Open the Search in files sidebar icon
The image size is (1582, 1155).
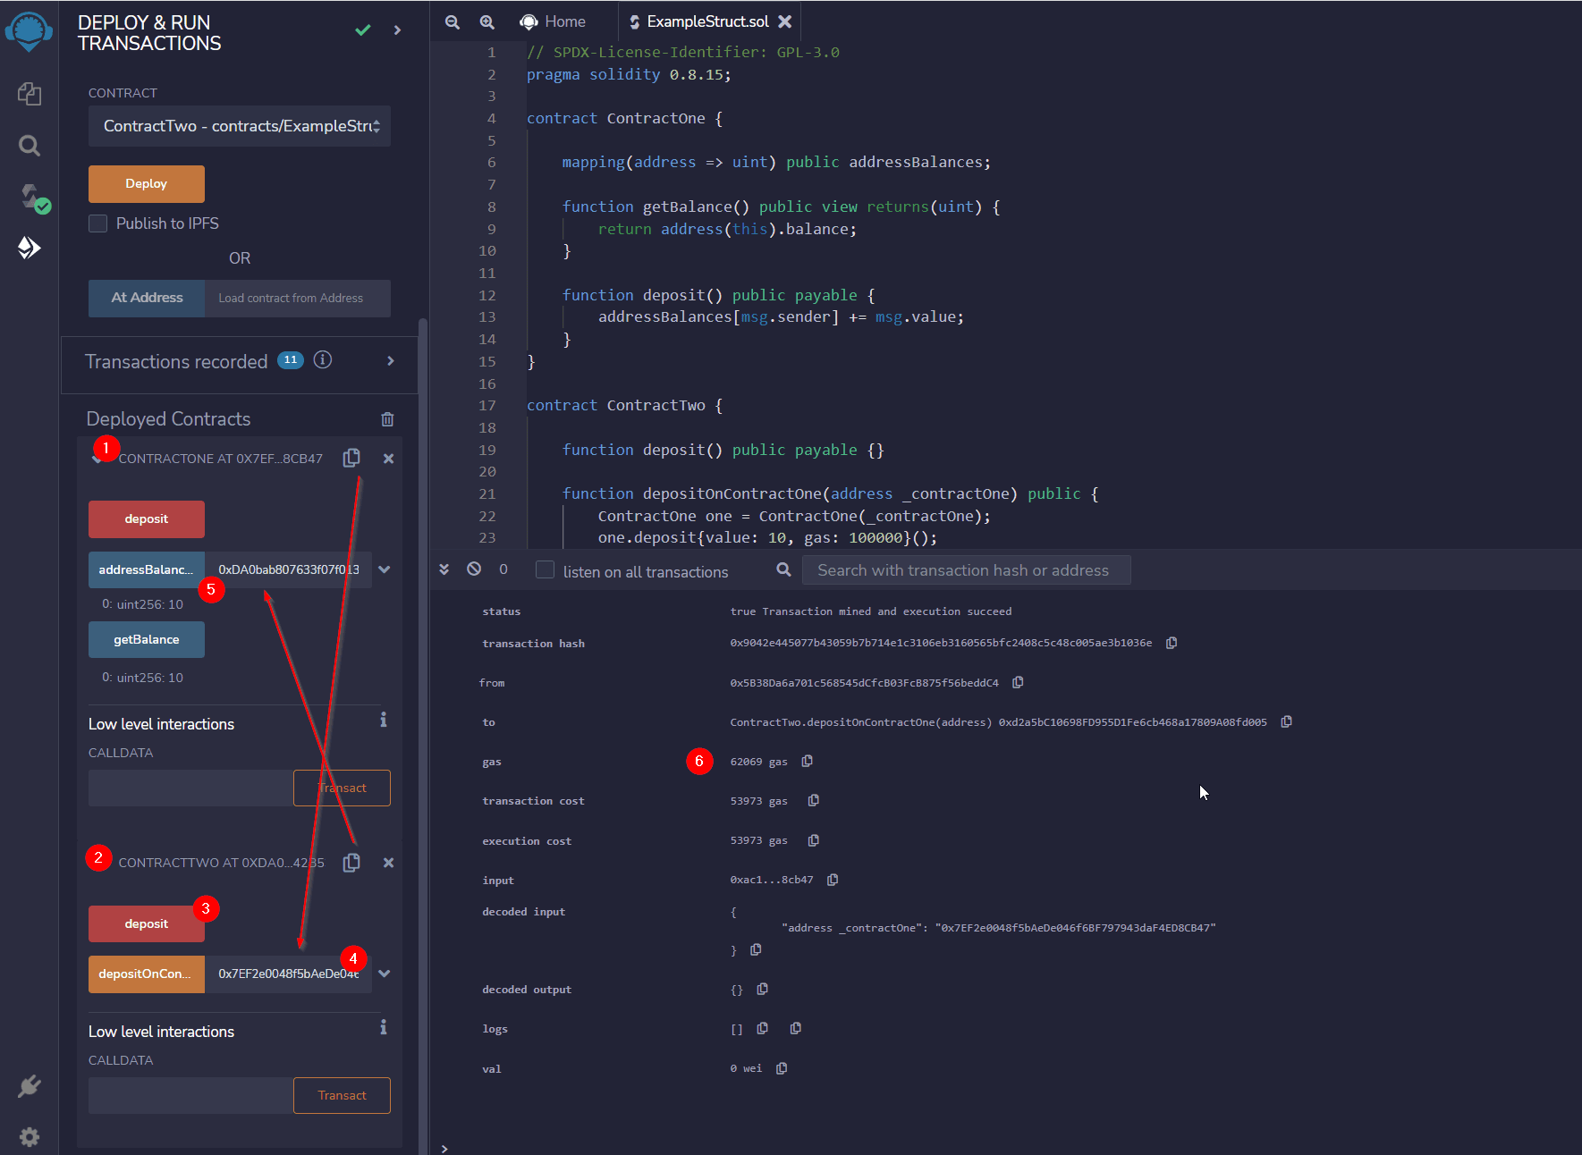30,146
